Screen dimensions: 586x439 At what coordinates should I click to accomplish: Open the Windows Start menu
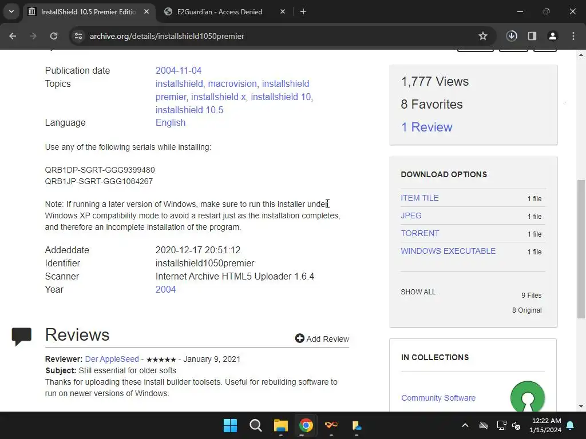tap(230, 425)
